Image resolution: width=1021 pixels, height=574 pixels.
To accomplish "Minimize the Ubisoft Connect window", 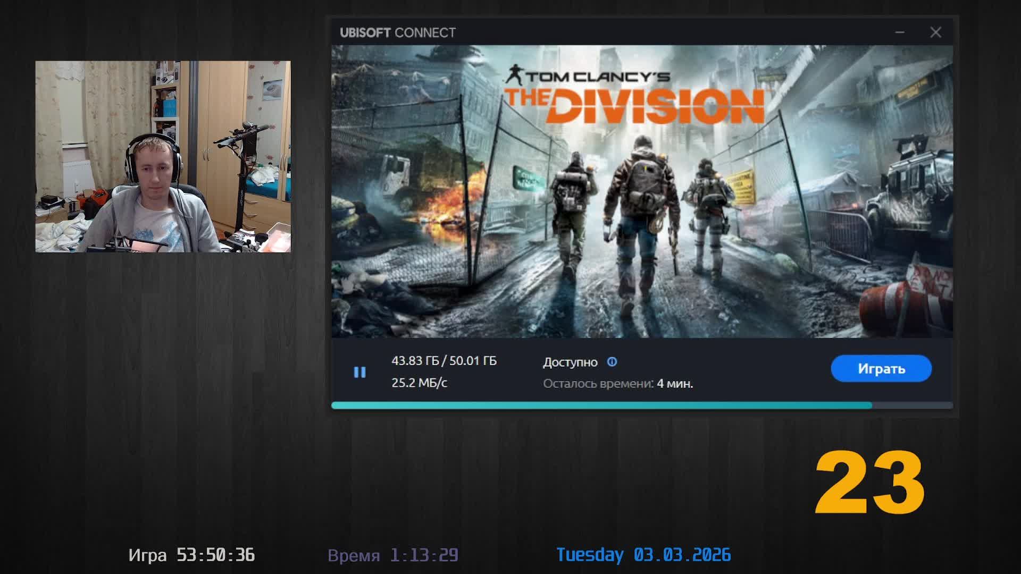I will (x=900, y=32).
